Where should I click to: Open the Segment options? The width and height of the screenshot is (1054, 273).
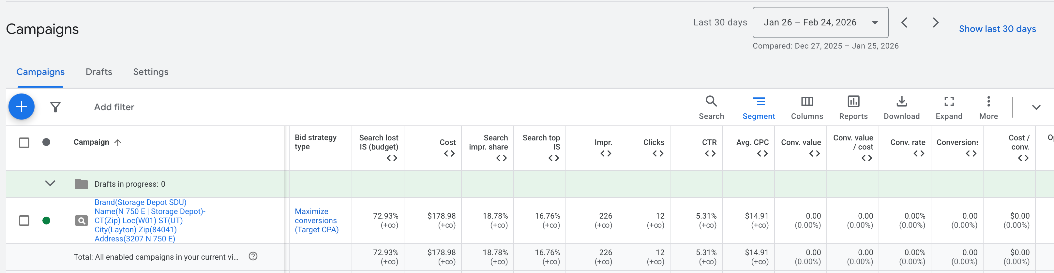coord(758,108)
